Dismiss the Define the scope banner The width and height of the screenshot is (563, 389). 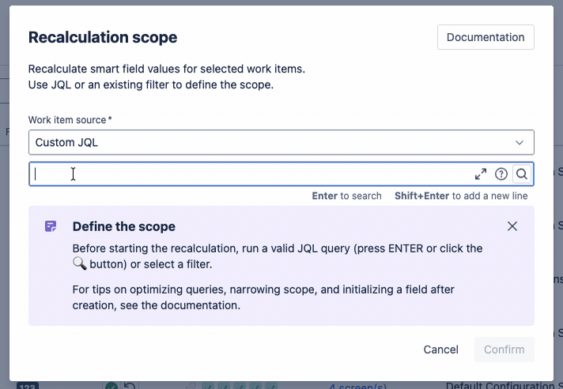coord(512,226)
